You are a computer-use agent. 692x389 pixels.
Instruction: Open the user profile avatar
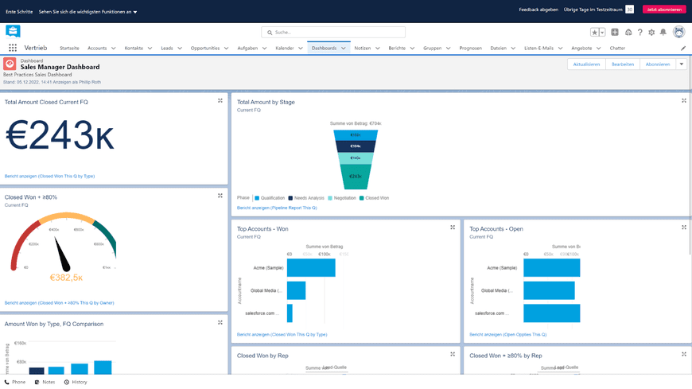click(x=678, y=32)
